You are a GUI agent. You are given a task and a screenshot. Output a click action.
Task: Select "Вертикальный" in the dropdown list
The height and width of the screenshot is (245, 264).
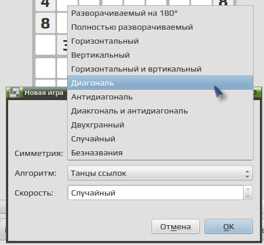pos(160,55)
